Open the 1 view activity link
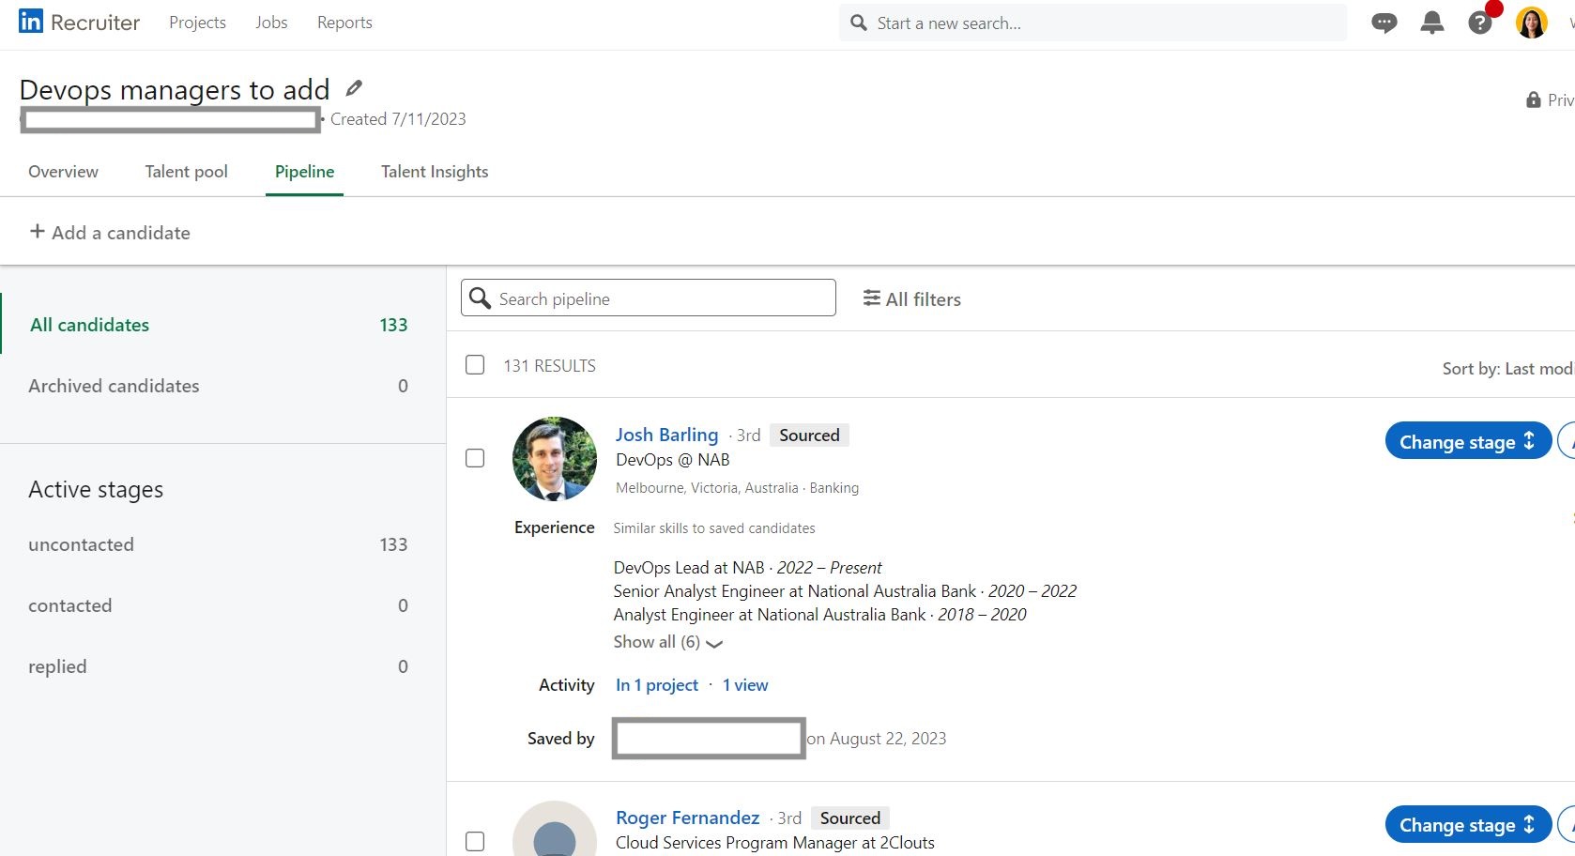The image size is (1575, 856). tap(745, 685)
